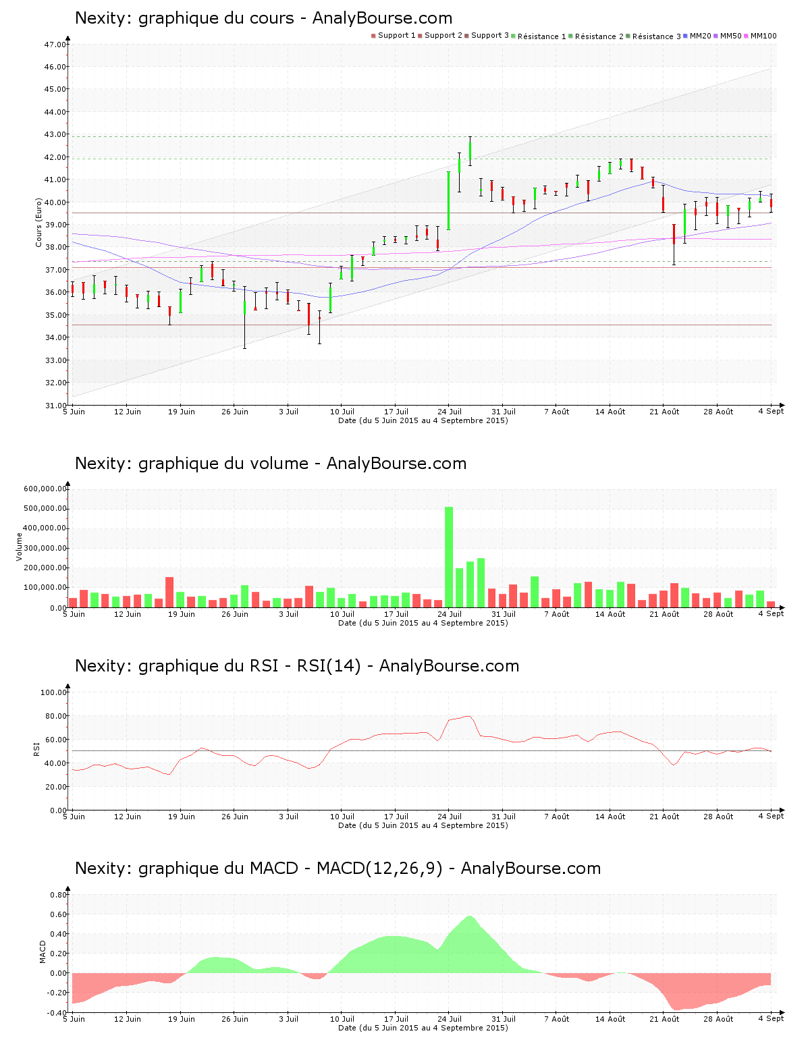Viewport: 810px width, 1046px height.
Task: Select the Résistance 3 legend label
Action: (x=657, y=36)
